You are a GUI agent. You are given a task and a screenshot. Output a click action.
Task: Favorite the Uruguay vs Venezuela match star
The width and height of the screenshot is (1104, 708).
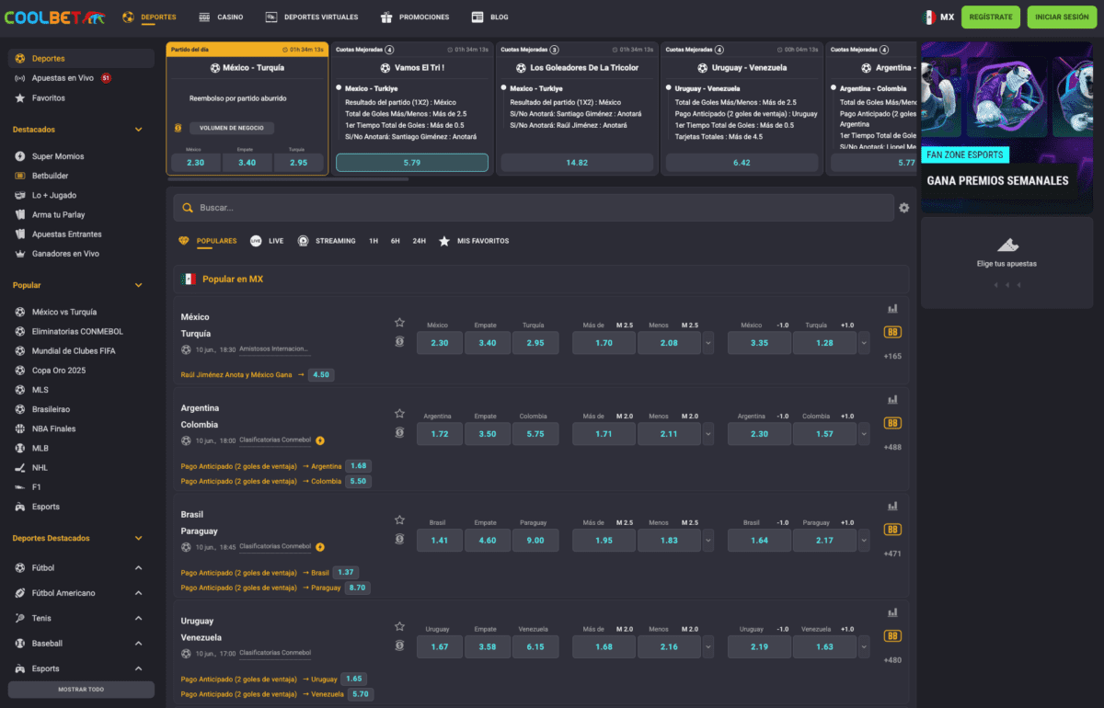[x=399, y=626]
